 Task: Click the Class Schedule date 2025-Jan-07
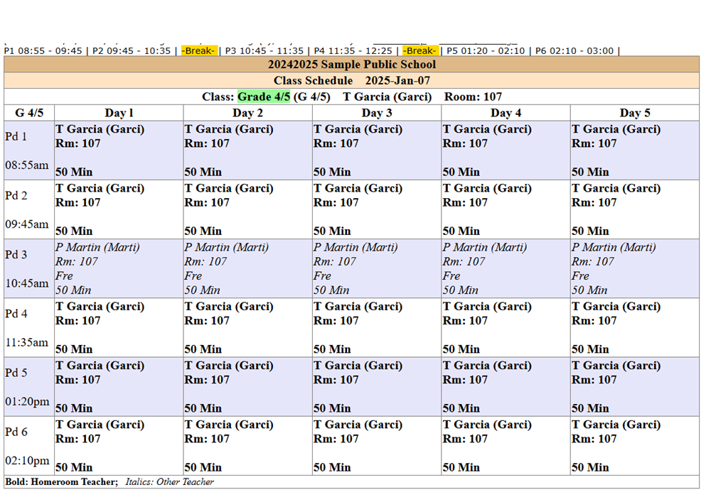point(397,81)
